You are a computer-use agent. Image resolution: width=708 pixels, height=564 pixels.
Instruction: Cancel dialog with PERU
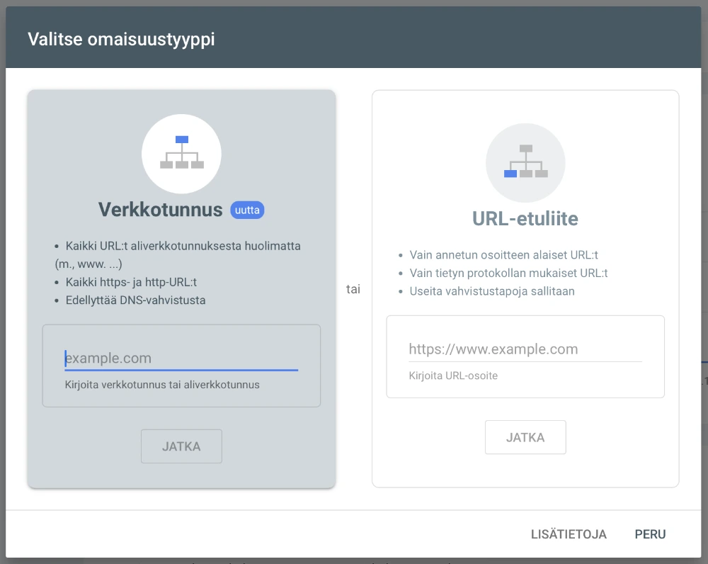click(650, 534)
